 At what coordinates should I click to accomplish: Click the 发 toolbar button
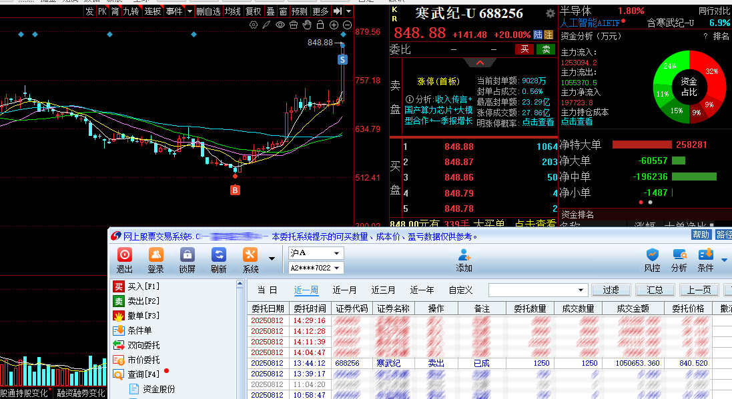pyautogui.click(x=89, y=11)
